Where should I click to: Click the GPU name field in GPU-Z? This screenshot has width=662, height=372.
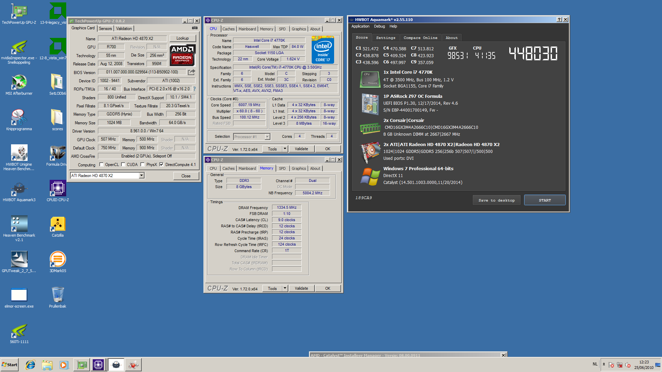[x=132, y=39]
